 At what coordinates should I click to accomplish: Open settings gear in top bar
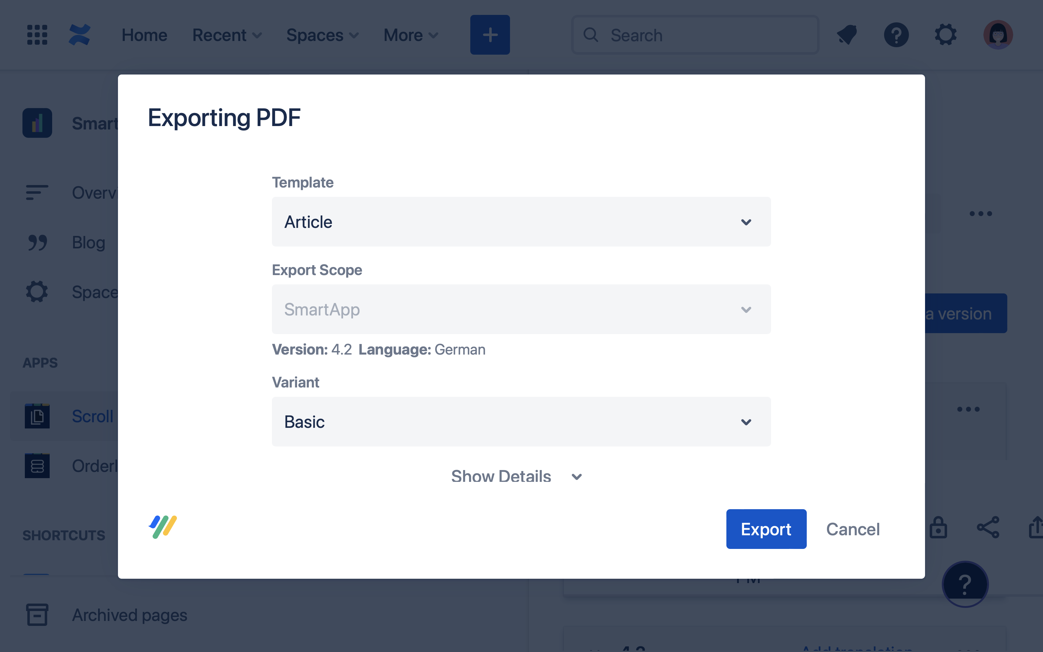point(946,35)
